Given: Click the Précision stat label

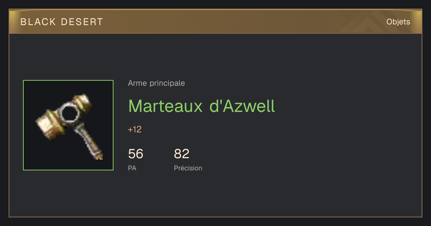Looking at the screenshot, I should coord(188,168).
